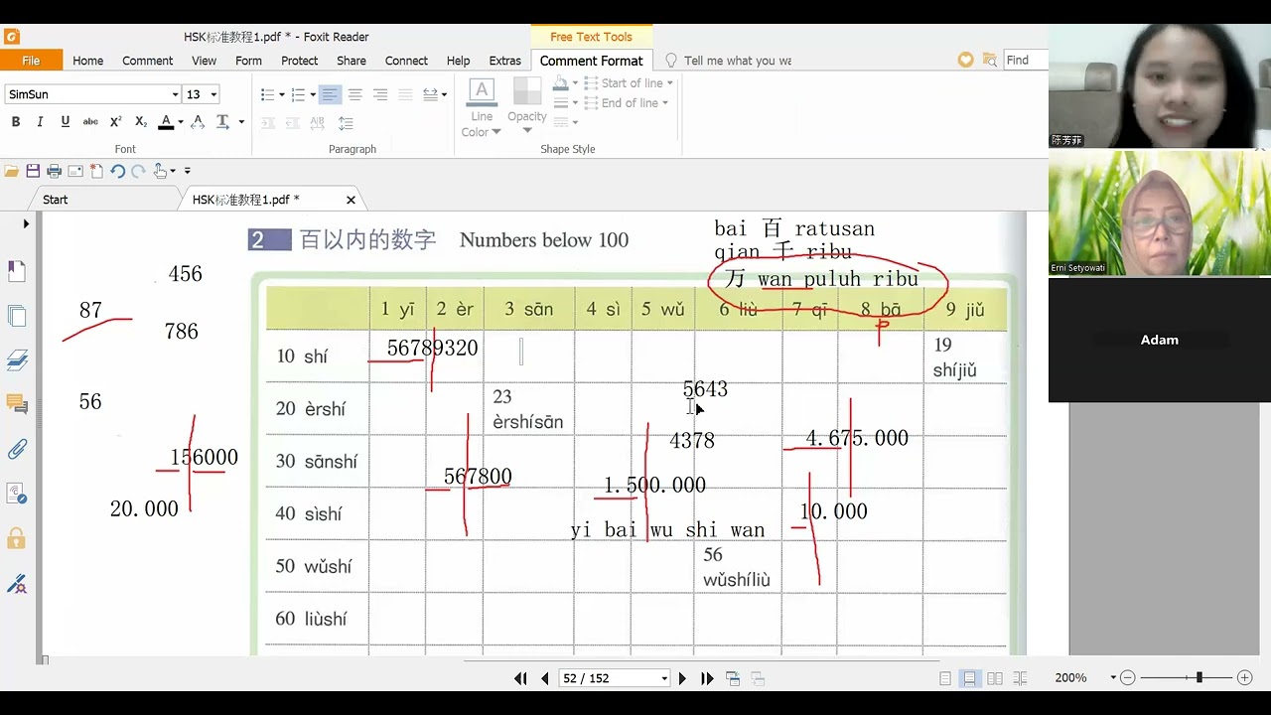This screenshot has width=1271, height=715.
Task: Open the Comments panel in the sidebar
Action: (16, 404)
